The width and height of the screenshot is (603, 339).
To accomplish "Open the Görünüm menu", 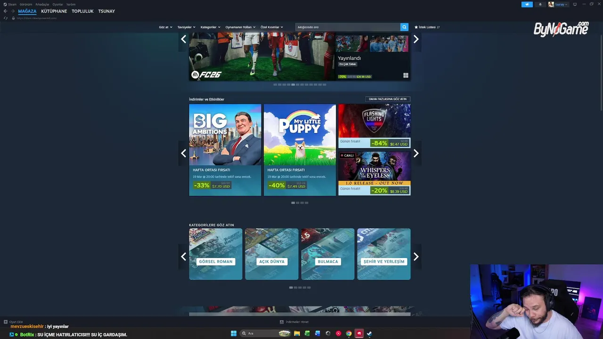I will (x=26, y=4).
